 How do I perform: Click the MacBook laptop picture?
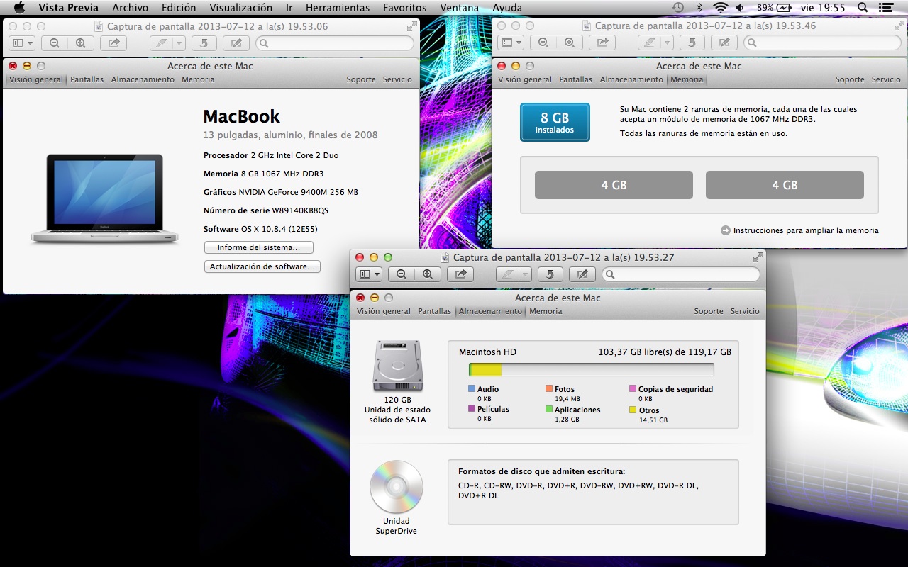pos(104,199)
